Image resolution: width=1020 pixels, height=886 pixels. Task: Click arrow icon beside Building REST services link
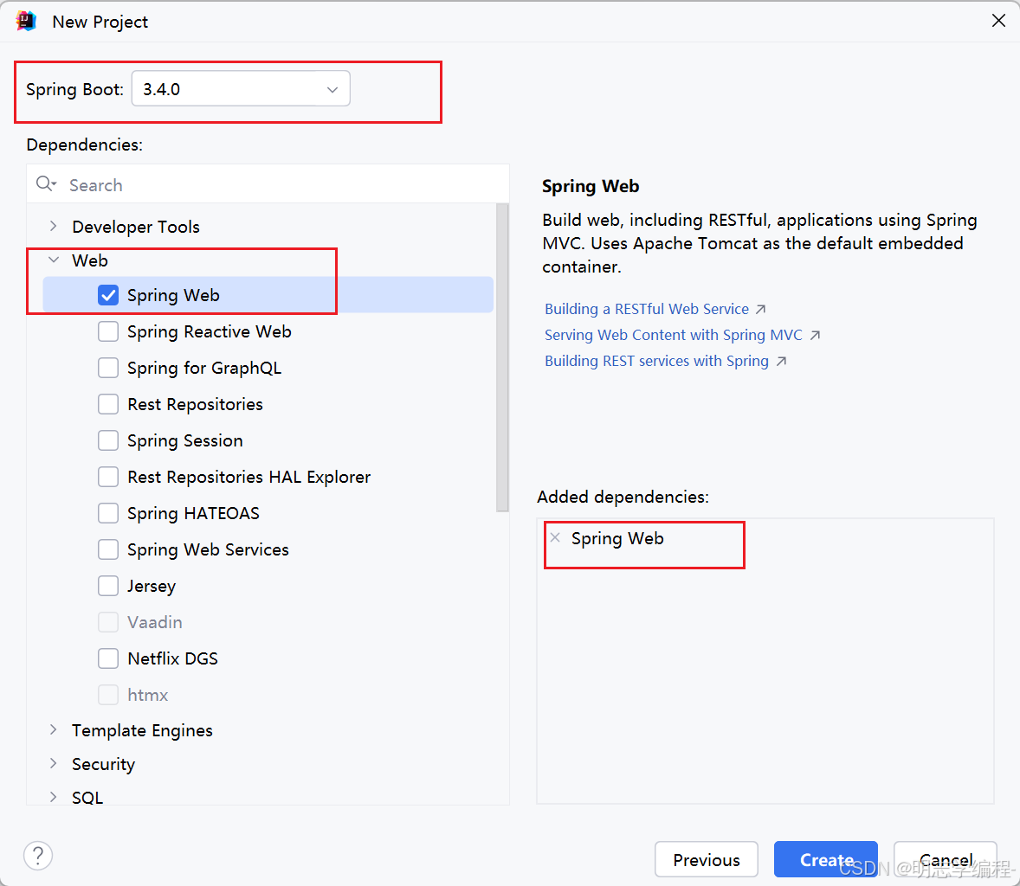781,361
